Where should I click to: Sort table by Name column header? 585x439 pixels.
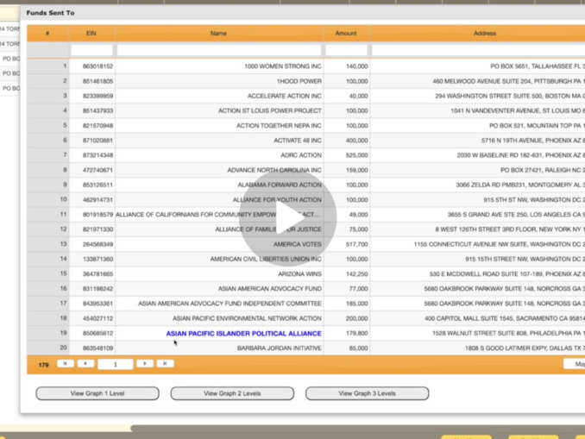[x=218, y=34]
